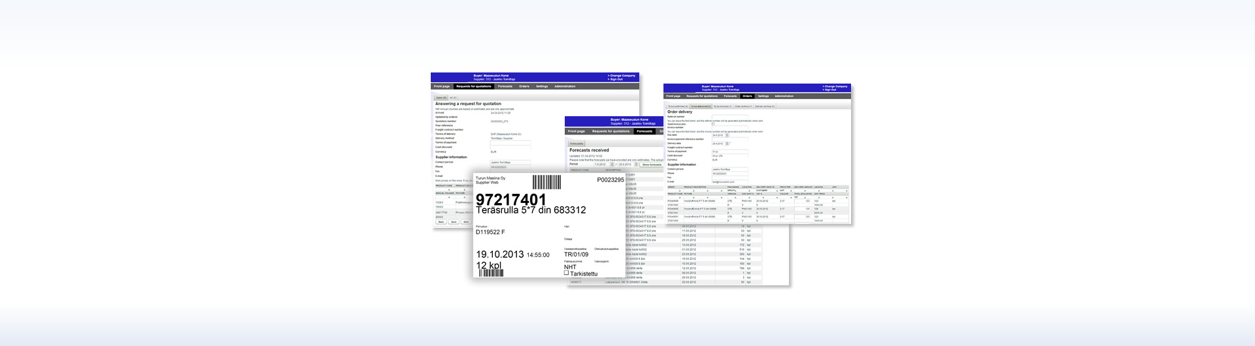Open Front page tab in quotation window
The height and width of the screenshot is (346, 1255).
(442, 86)
